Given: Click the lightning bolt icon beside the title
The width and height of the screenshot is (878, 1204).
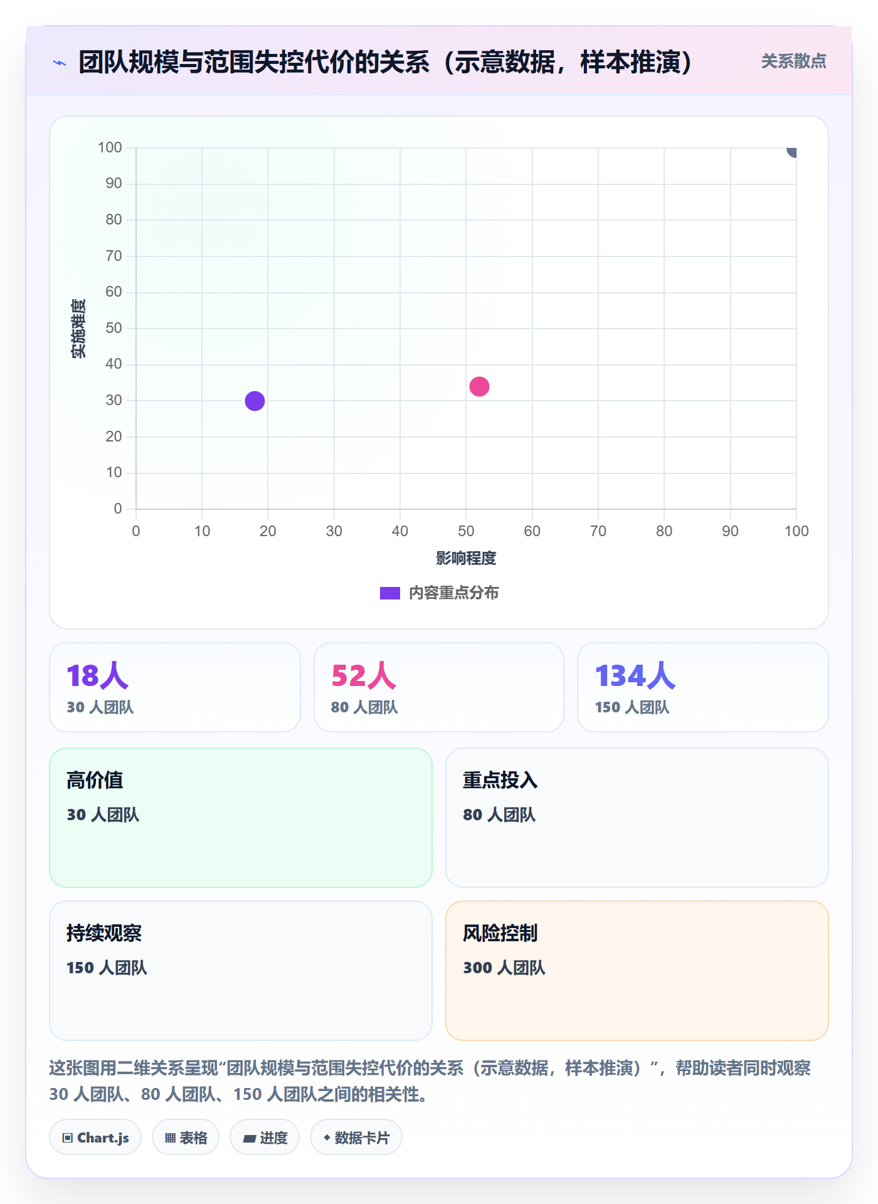Looking at the screenshot, I should [x=60, y=63].
